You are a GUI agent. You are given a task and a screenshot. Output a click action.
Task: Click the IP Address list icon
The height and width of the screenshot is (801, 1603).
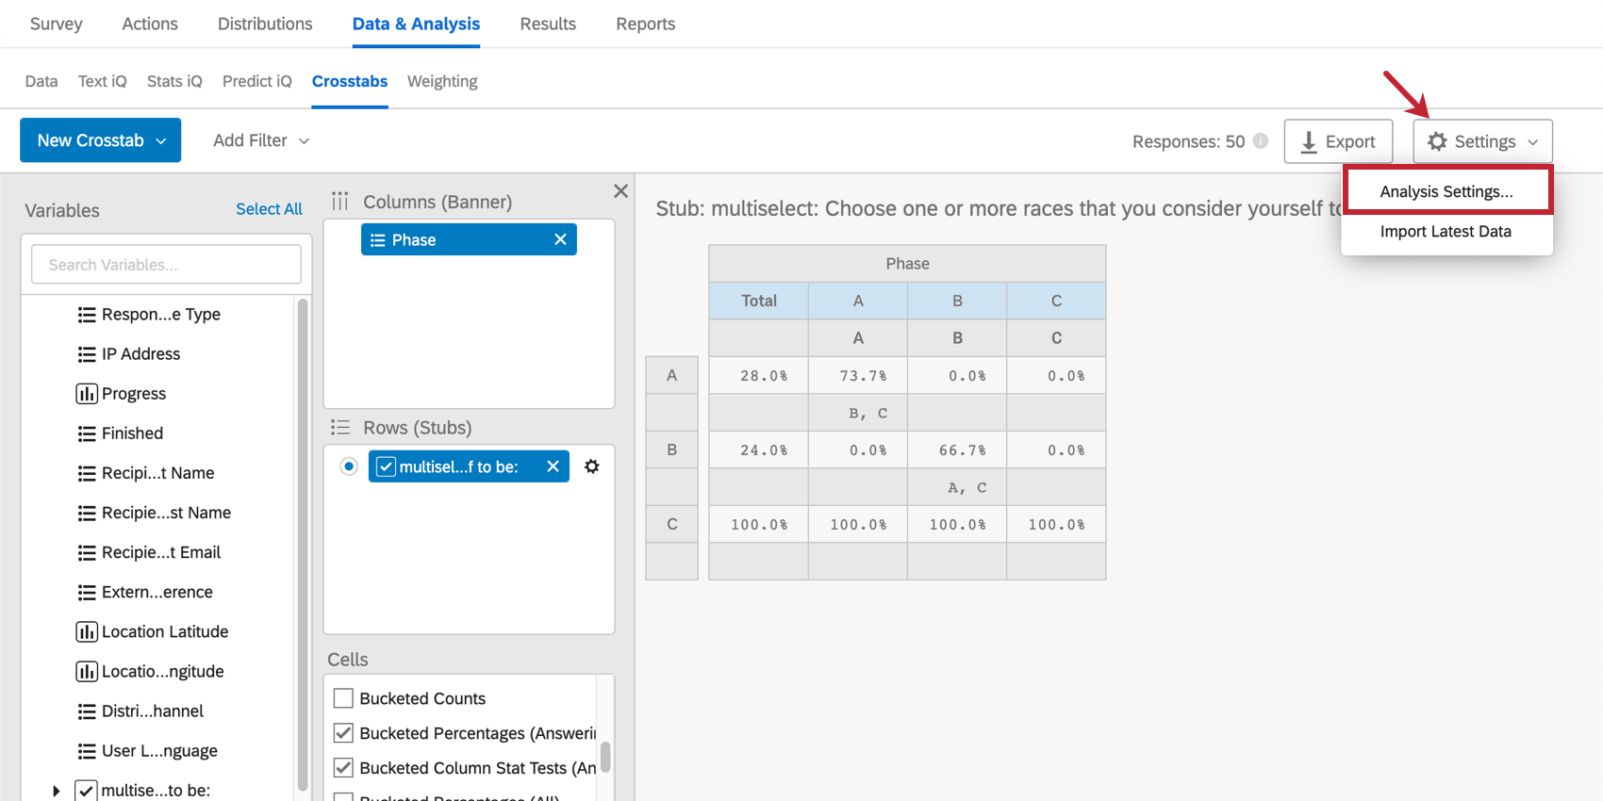[87, 354]
